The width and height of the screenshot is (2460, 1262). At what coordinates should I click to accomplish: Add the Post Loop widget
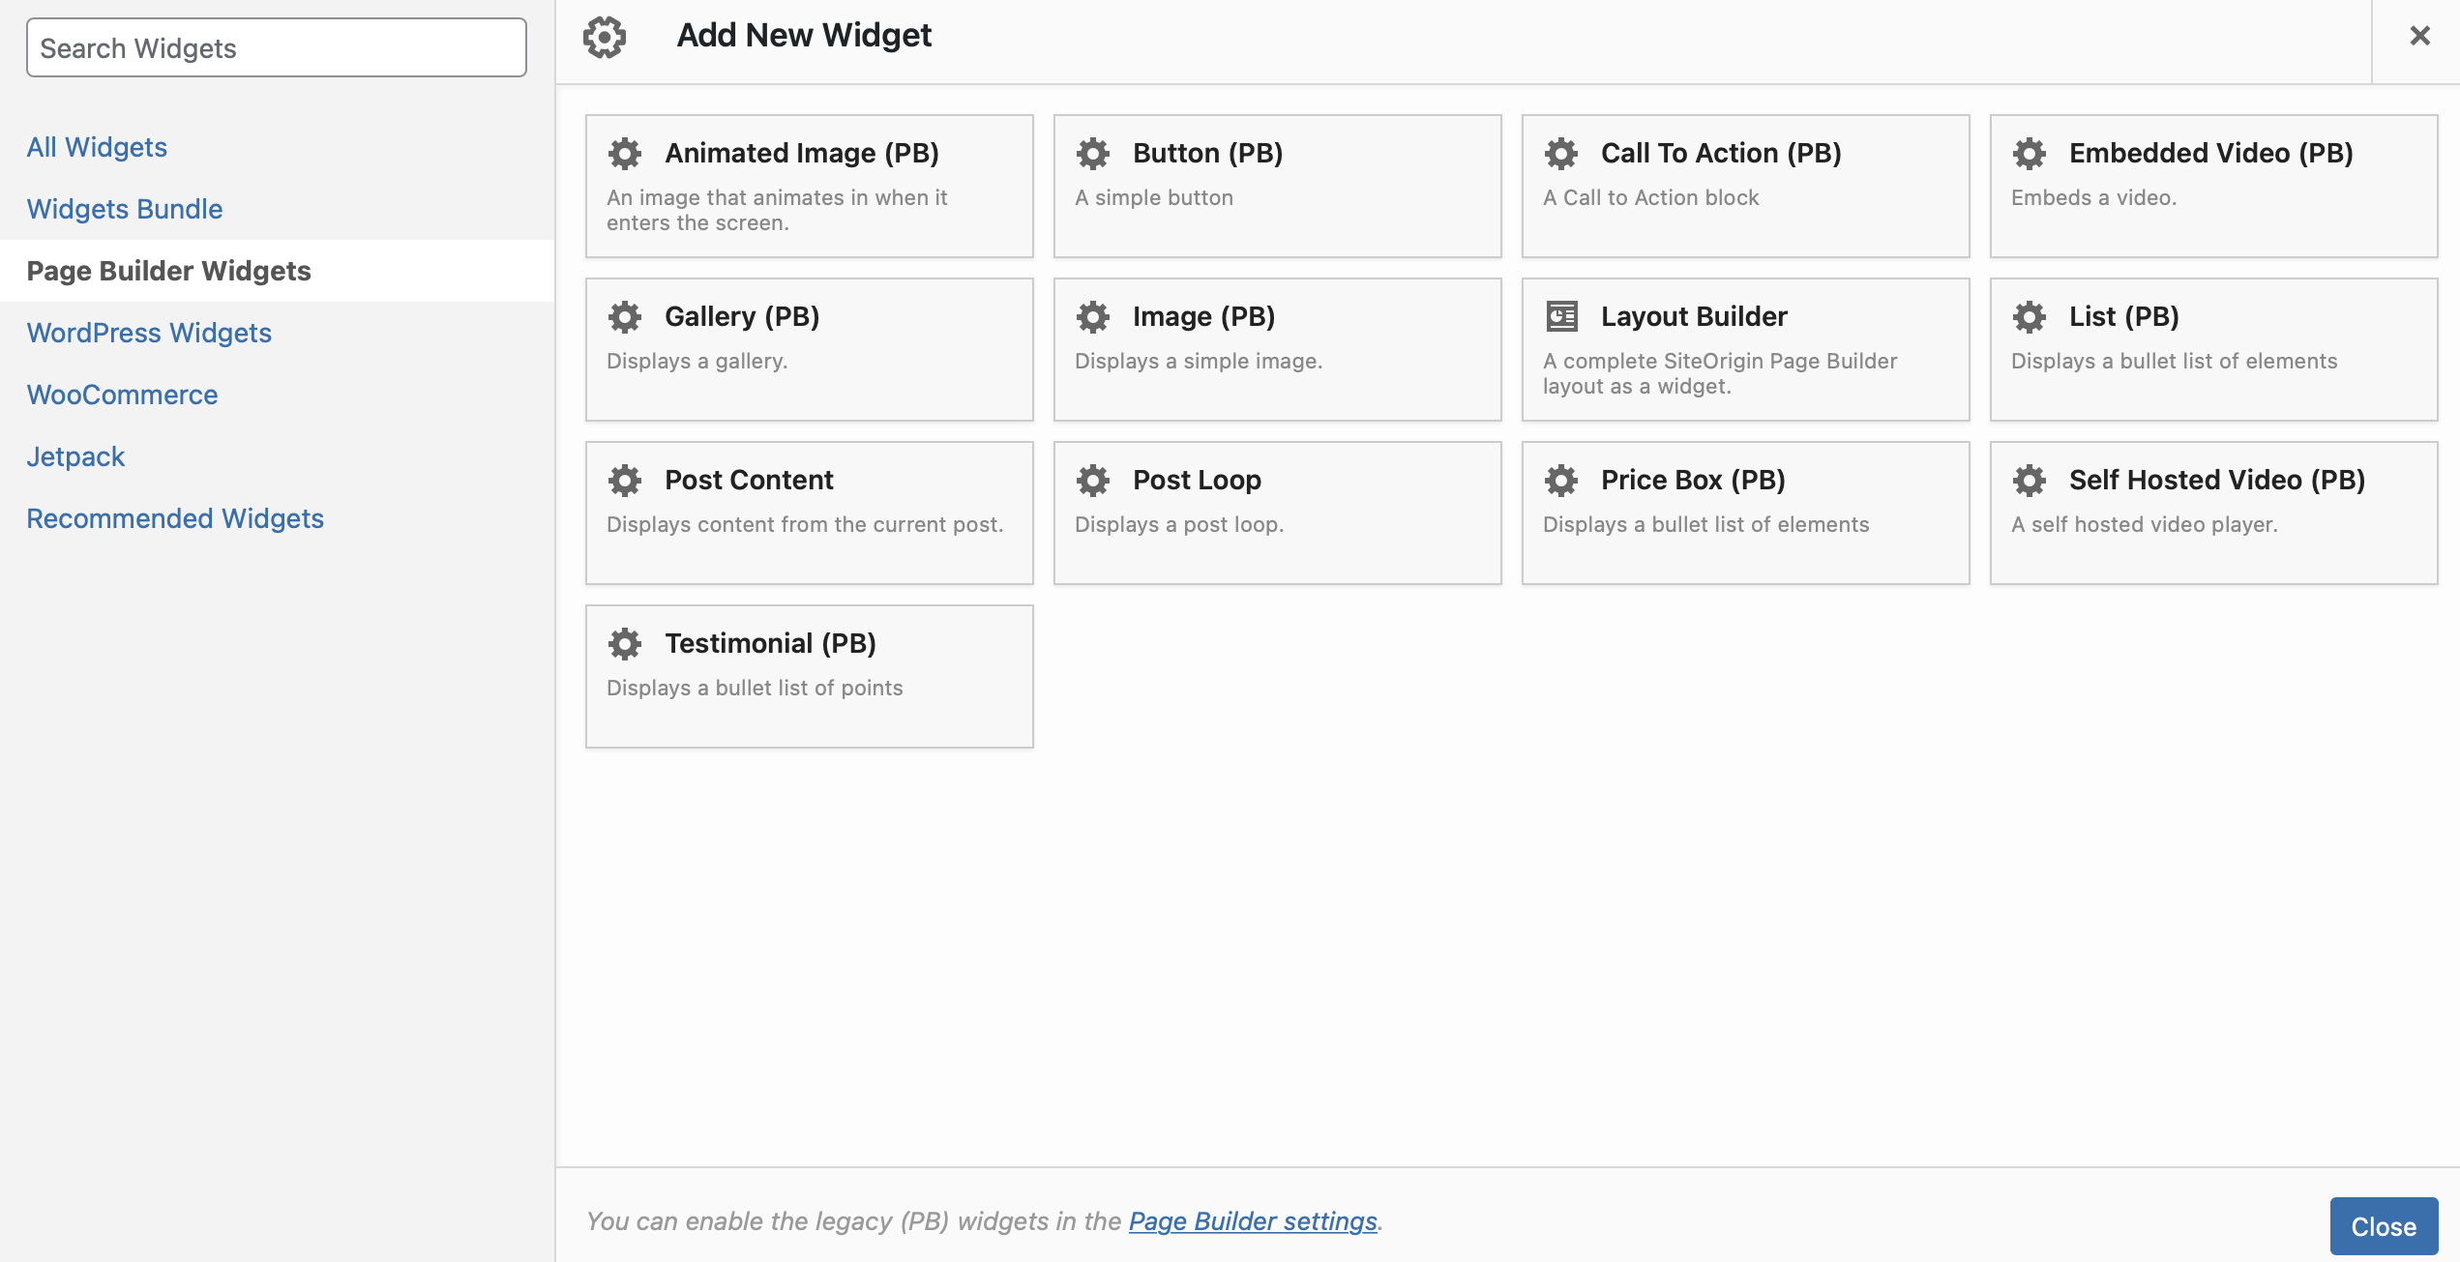[x=1277, y=513]
